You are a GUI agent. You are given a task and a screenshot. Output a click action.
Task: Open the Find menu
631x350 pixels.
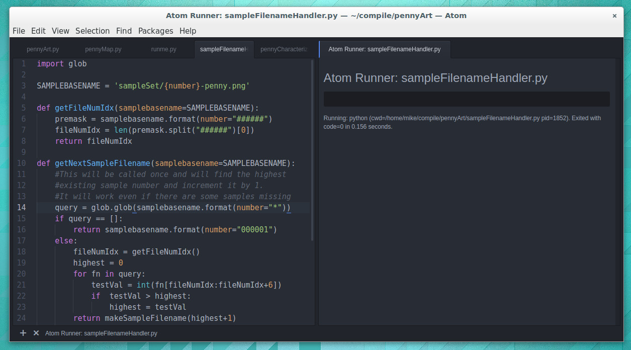pyautogui.click(x=124, y=31)
